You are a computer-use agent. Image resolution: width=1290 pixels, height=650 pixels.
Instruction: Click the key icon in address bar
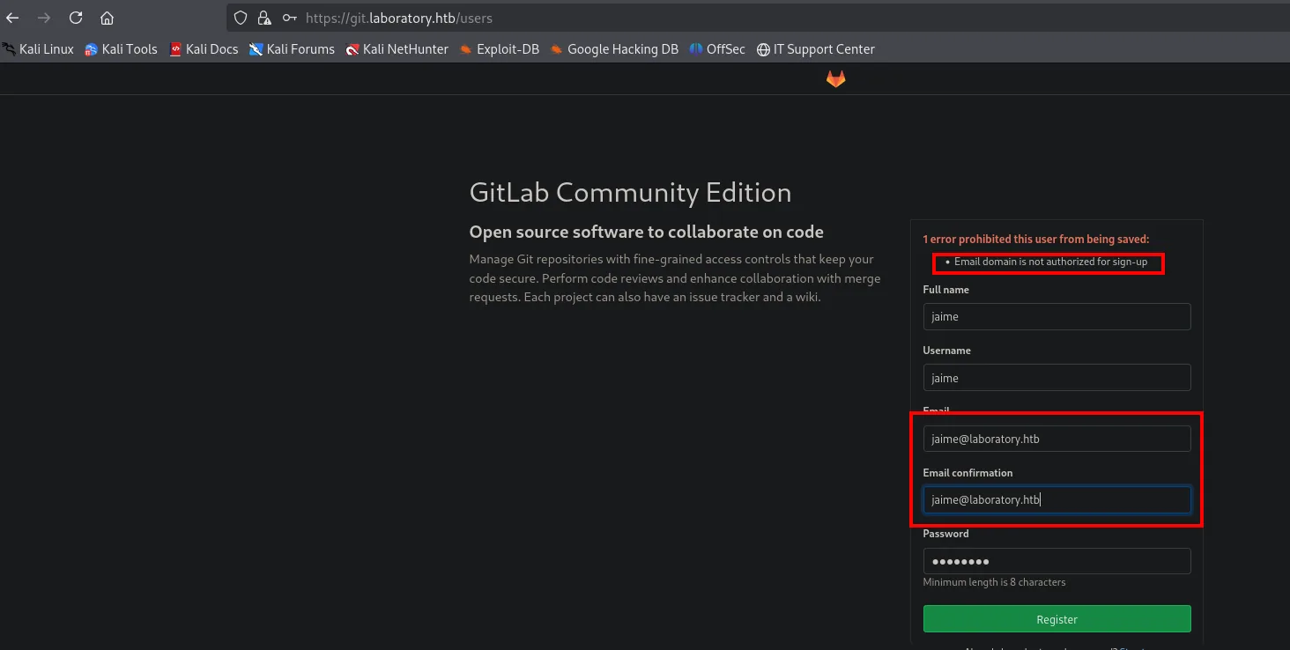[x=289, y=18]
